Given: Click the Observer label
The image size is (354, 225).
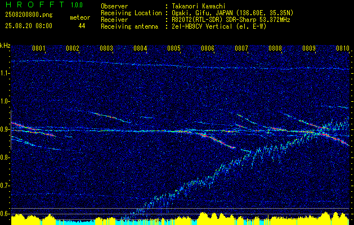Looking at the screenshot, I should [114, 6].
